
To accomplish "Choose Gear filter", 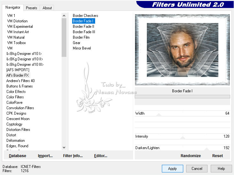I will point(77,43).
